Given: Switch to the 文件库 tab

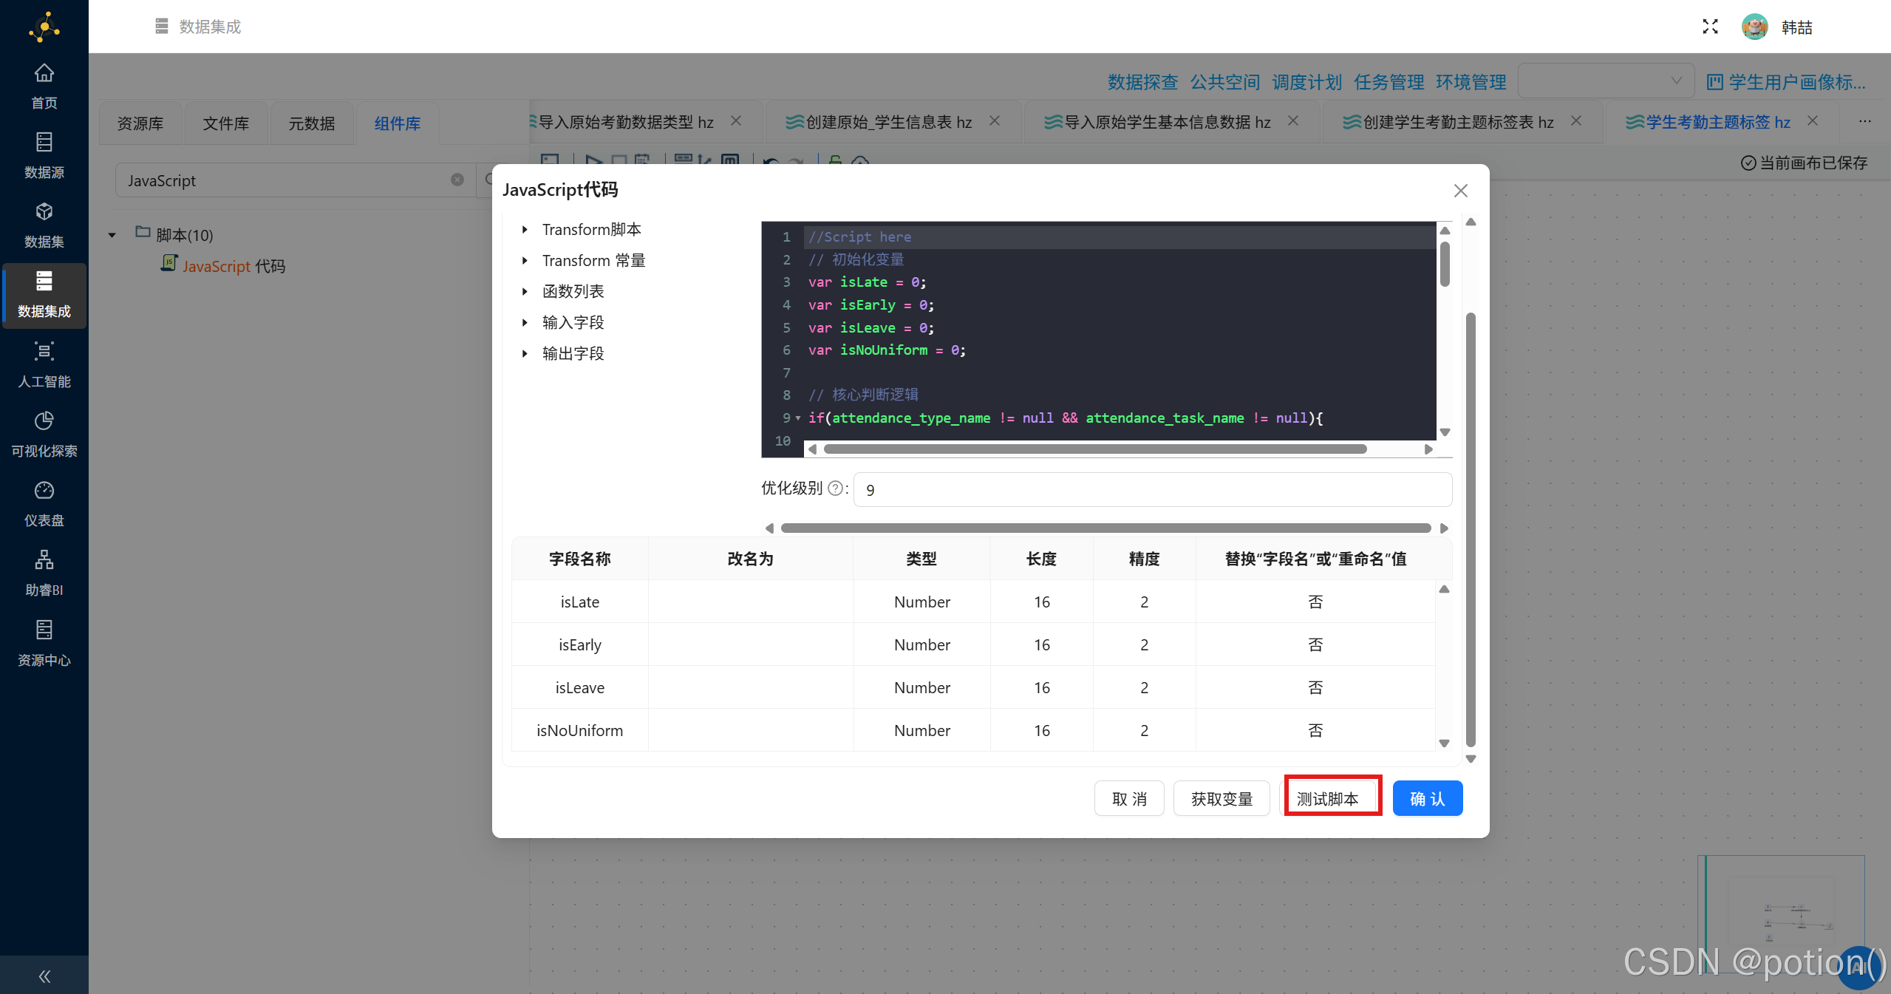Looking at the screenshot, I should [x=226, y=123].
